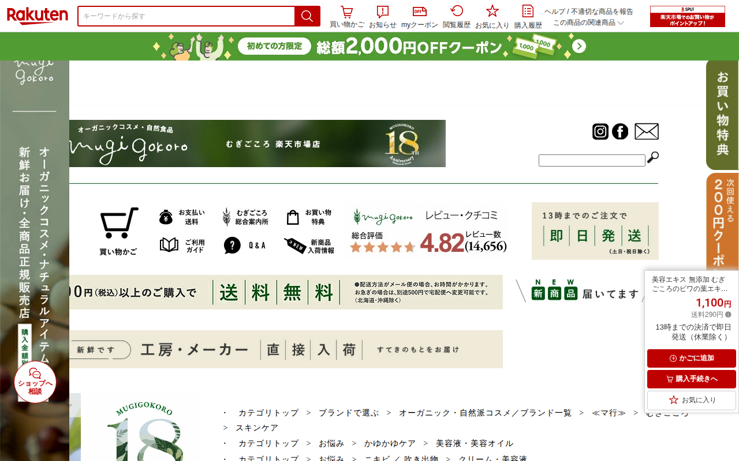Open オーガニック・自然派コスメ／ブランド一覧 breadcrumb
This screenshot has height=461, width=739.
pyautogui.click(x=485, y=413)
